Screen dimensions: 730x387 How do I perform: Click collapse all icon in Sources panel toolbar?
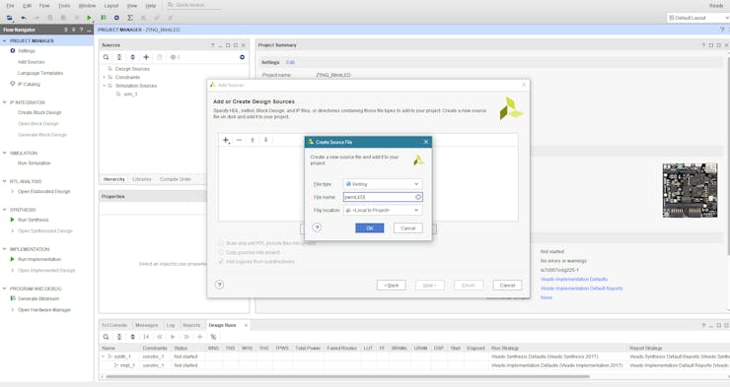coord(119,57)
